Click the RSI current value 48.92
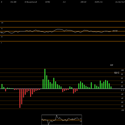The width and height of the screenshot is (125, 125). 115,31
